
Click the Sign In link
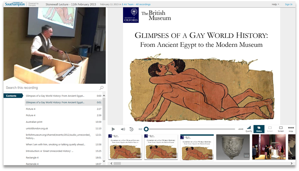(288, 4)
